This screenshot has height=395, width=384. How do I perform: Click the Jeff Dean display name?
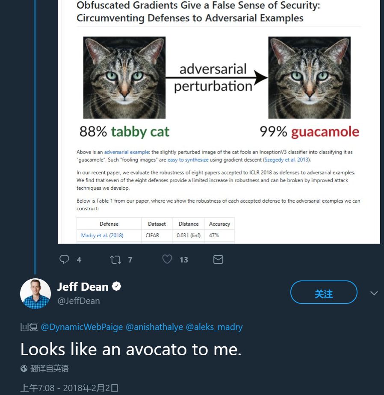83,286
